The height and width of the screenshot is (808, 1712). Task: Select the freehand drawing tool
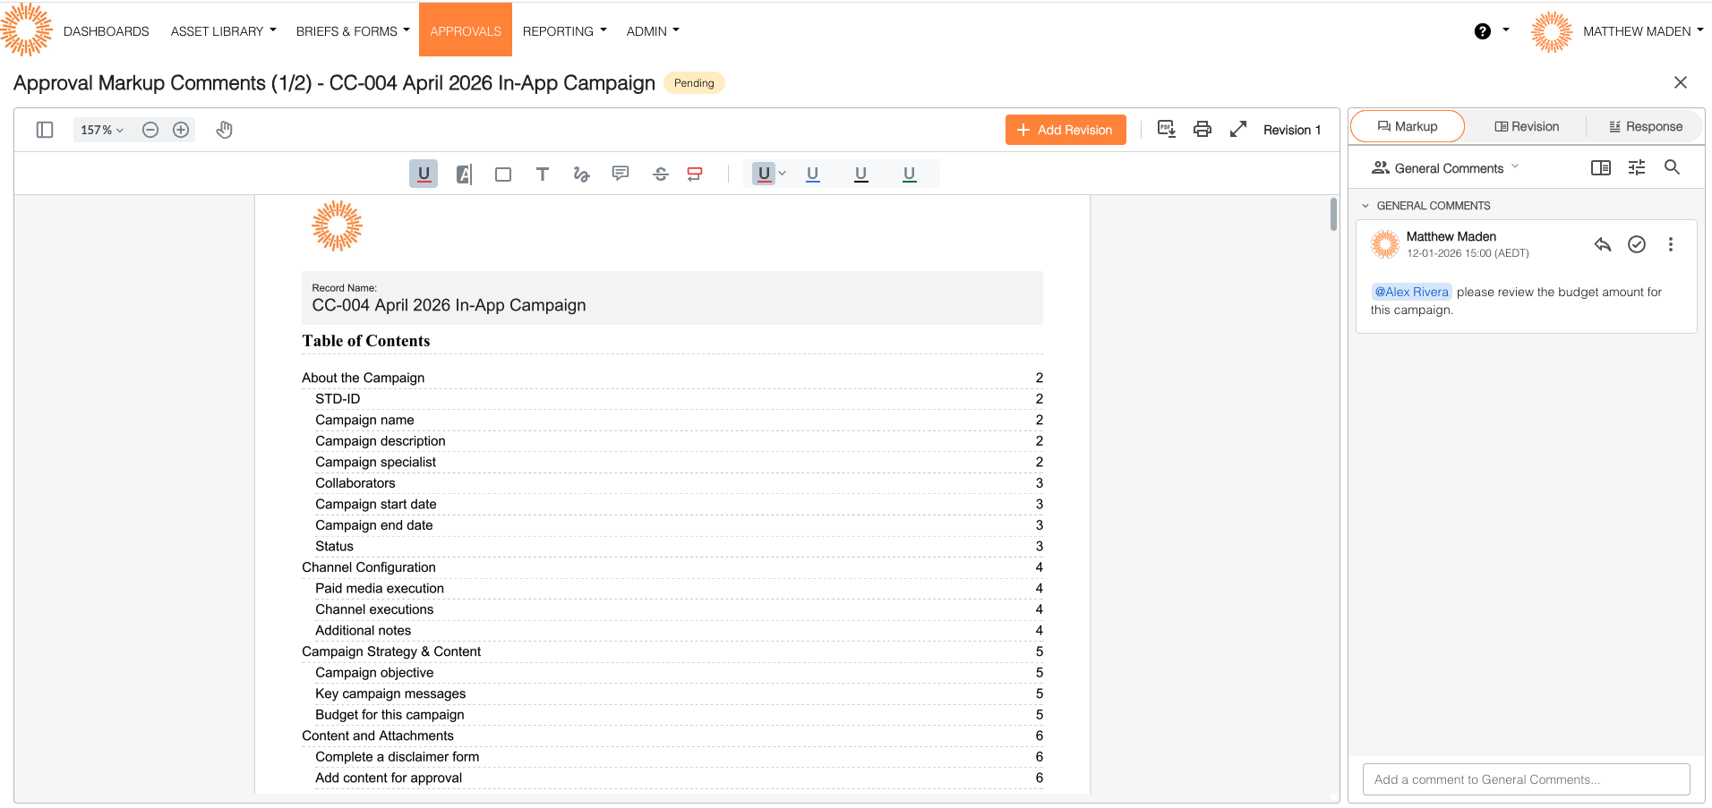pyautogui.click(x=581, y=174)
